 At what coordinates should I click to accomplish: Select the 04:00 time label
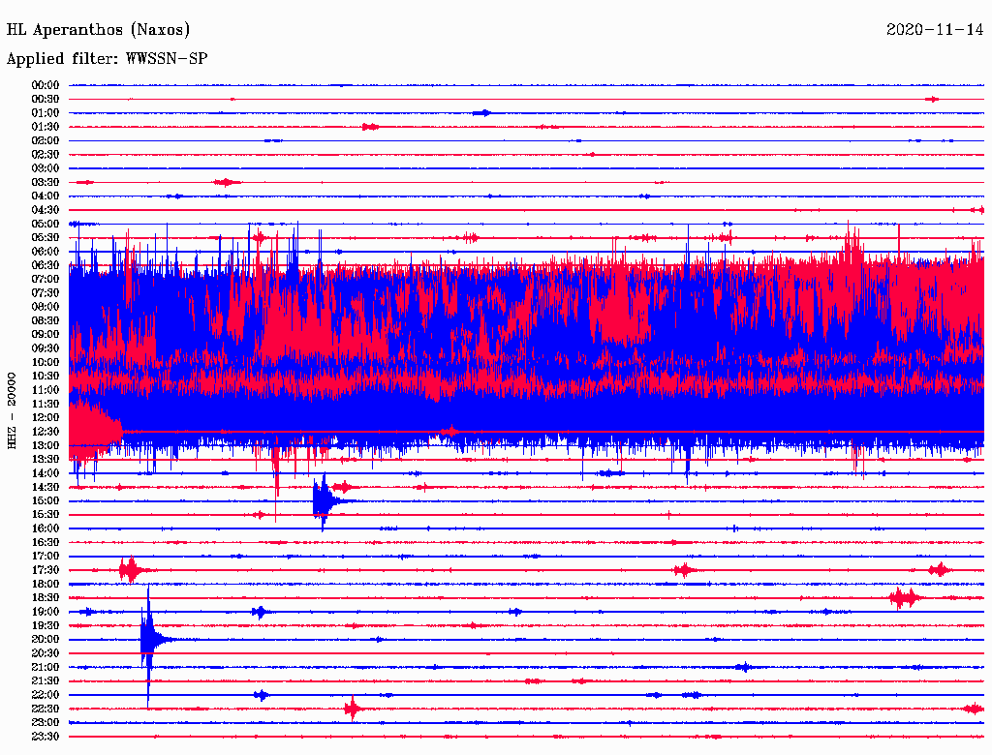(46, 196)
